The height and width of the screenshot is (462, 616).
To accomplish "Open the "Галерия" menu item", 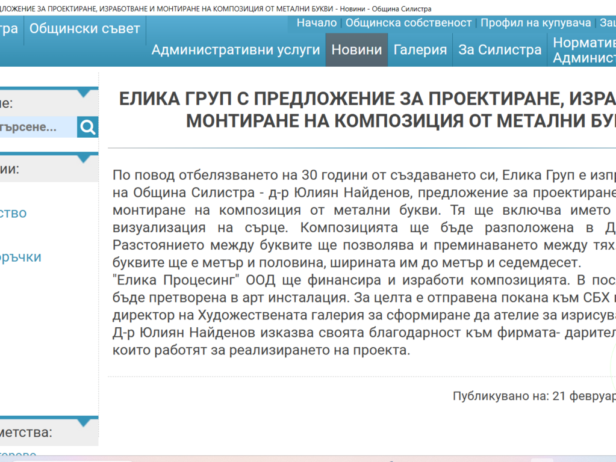I will coord(420,50).
